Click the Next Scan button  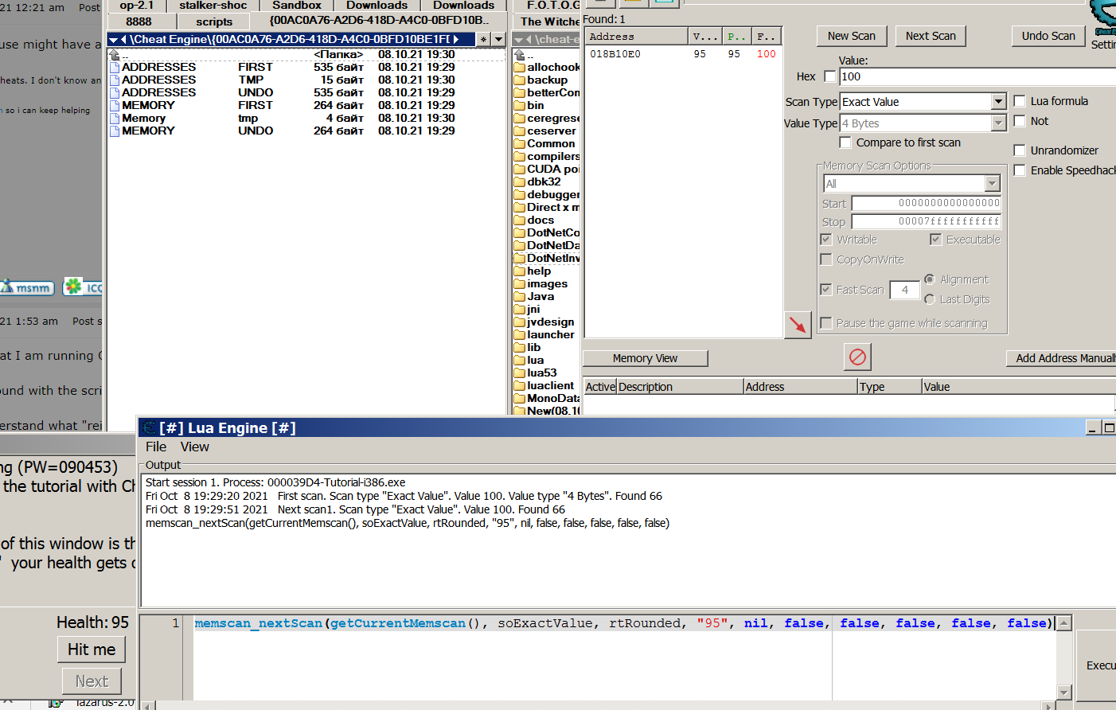point(931,36)
